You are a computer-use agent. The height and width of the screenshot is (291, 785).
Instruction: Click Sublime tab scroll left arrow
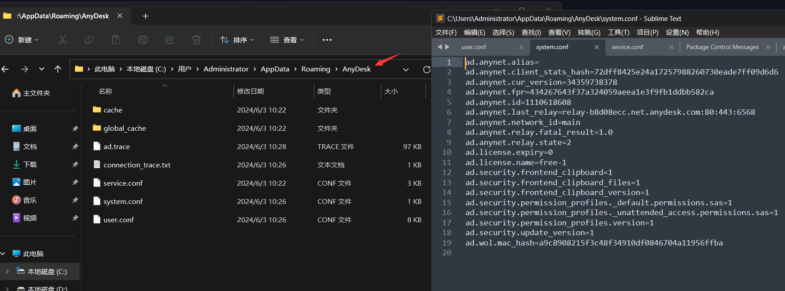click(440, 47)
